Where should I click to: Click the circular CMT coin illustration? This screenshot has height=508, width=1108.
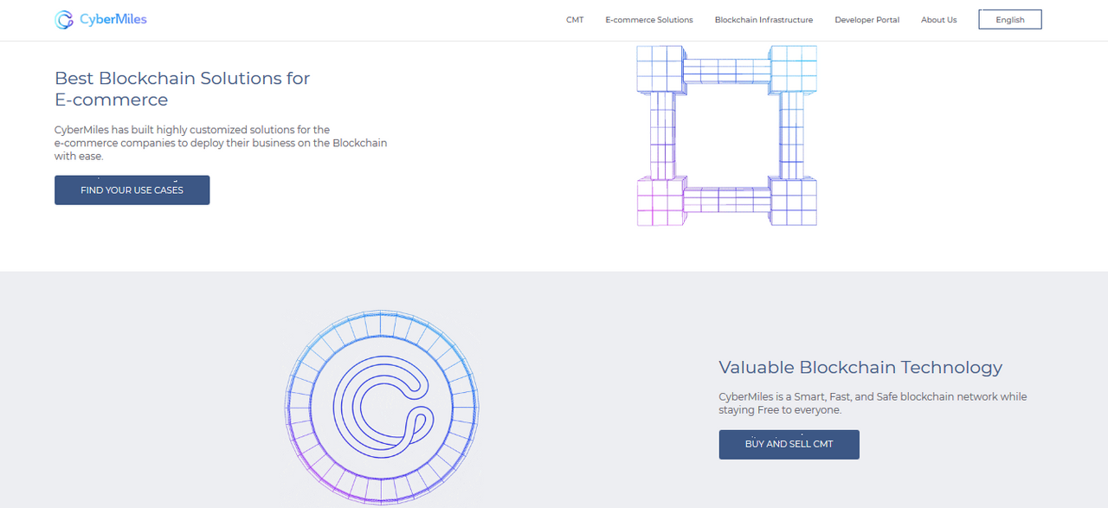(x=382, y=408)
